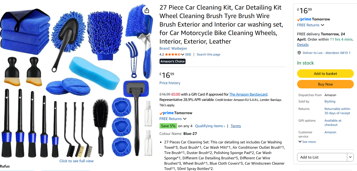Expand FREE Returns in the buy box
The image size is (357, 171).
pos(311,25)
